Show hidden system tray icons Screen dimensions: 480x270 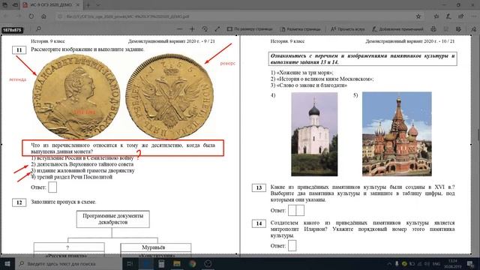tap(389, 263)
